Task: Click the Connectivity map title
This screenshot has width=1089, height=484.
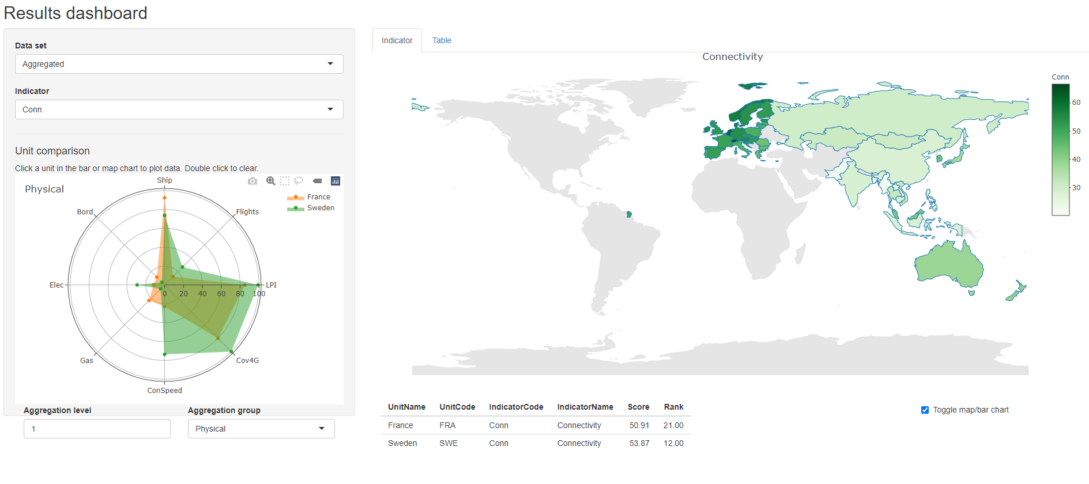Action: tap(732, 56)
